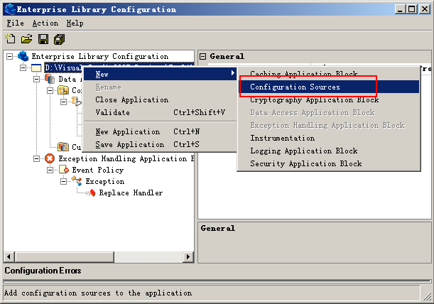Select Configuration Sources in the submenu
The width and height of the screenshot is (434, 304).
coord(295,87)
